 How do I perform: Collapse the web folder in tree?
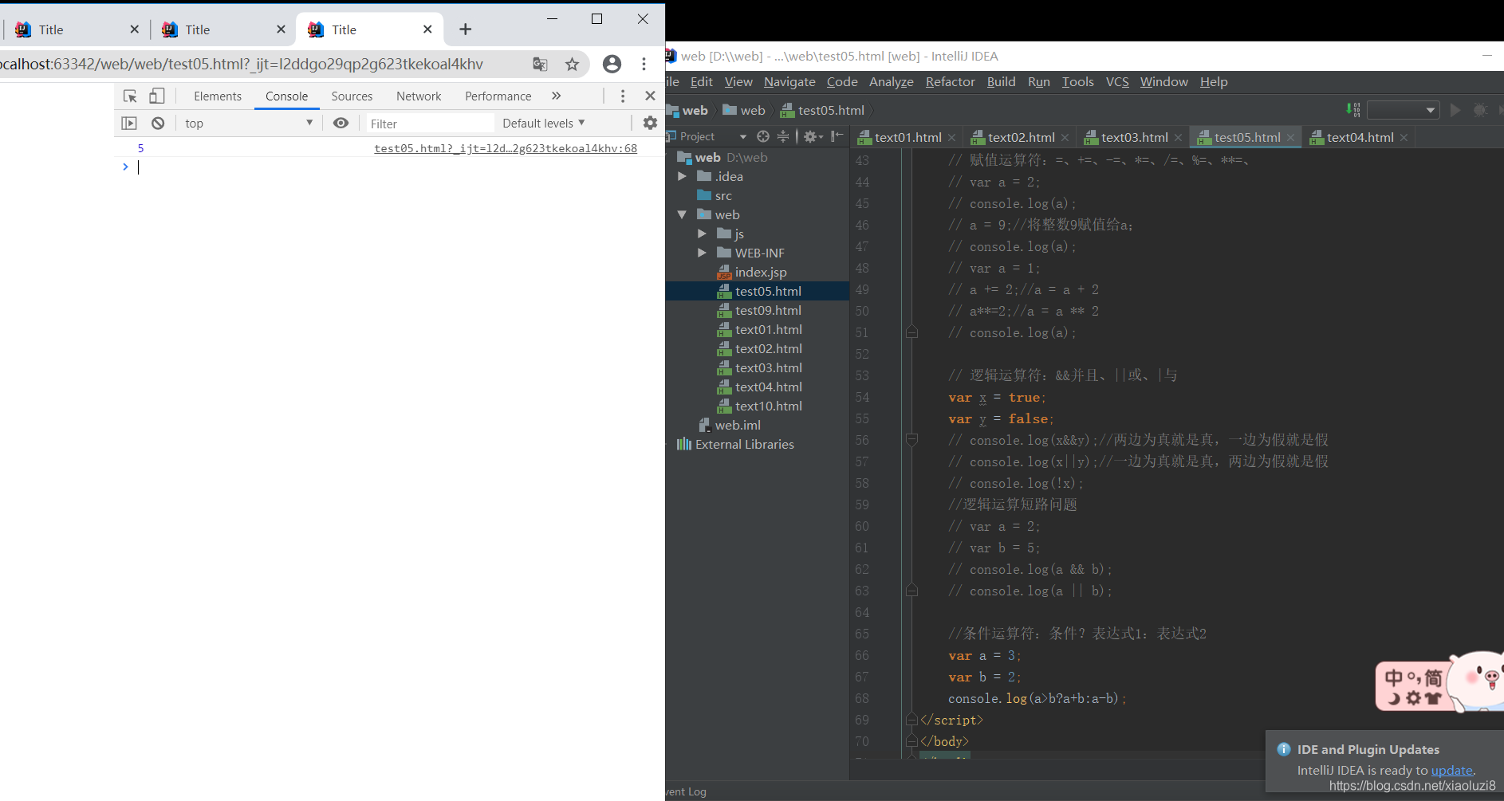(682, 214)
